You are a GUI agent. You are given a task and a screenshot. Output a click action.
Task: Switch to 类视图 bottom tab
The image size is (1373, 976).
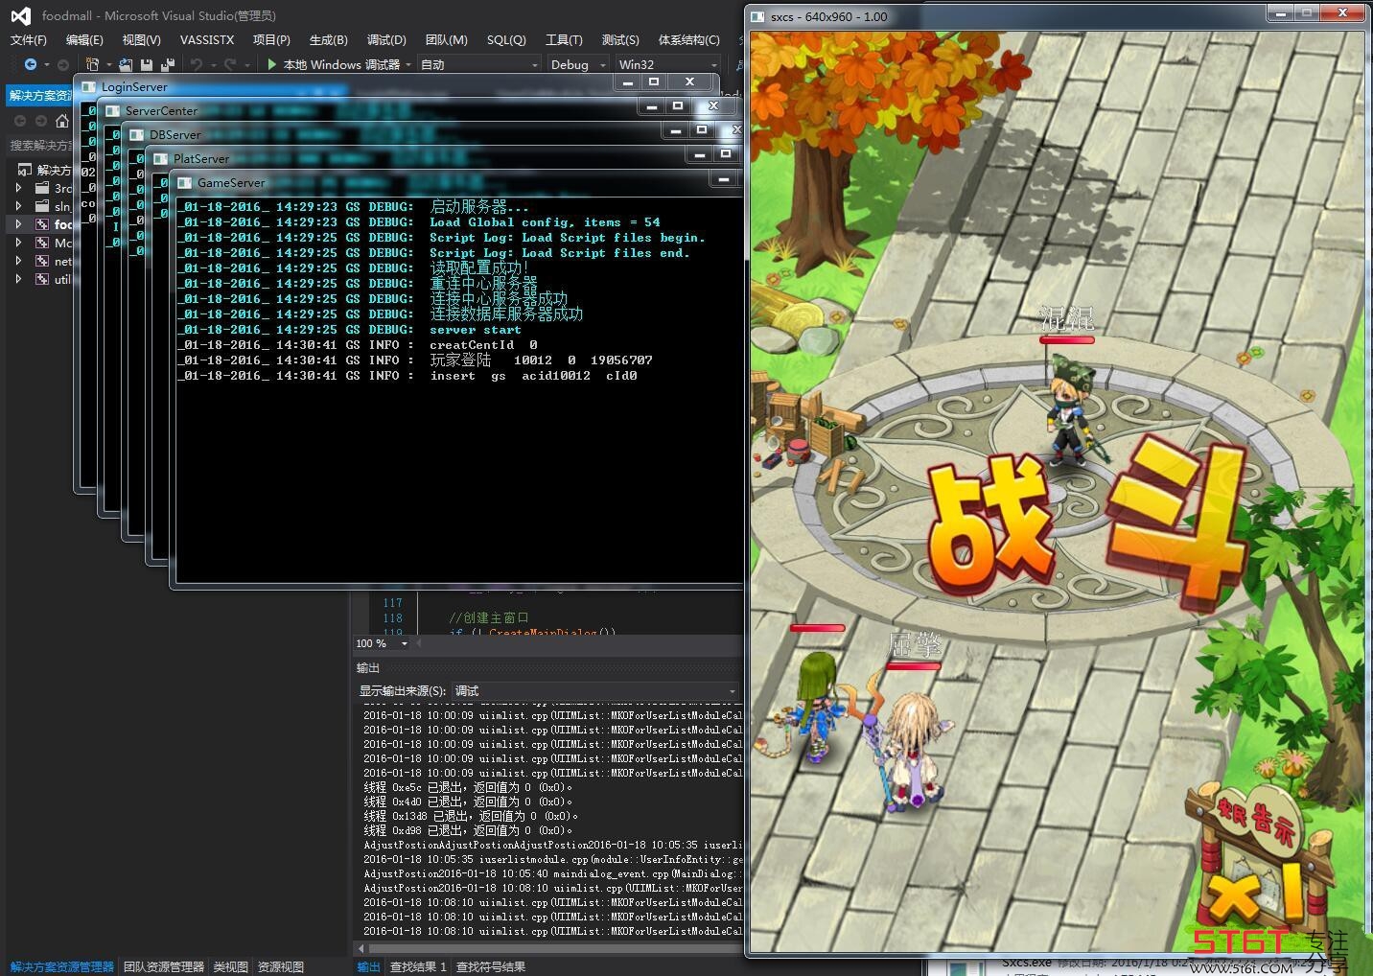tap(230, 966)
